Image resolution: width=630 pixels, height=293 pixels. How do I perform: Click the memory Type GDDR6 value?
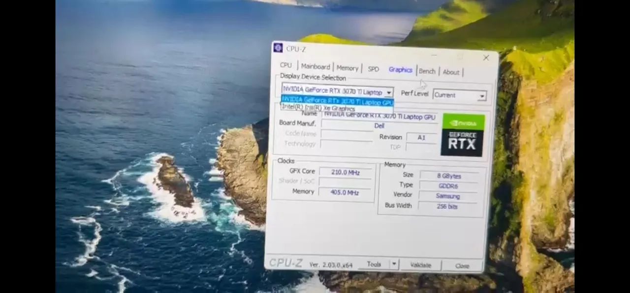pos(448,186)
